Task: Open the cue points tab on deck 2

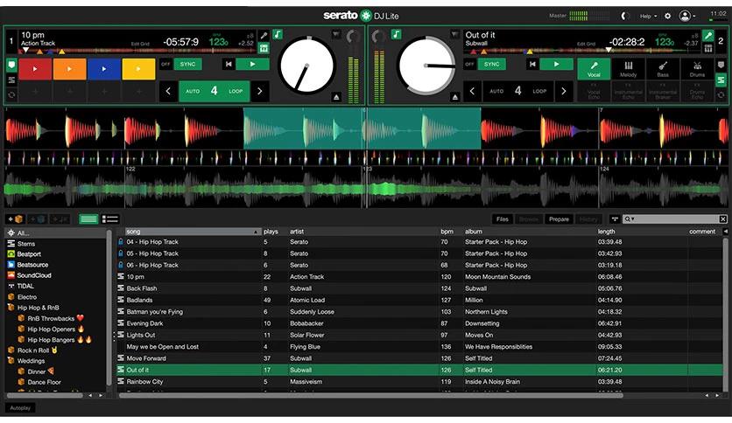Action: click(721, 65)
